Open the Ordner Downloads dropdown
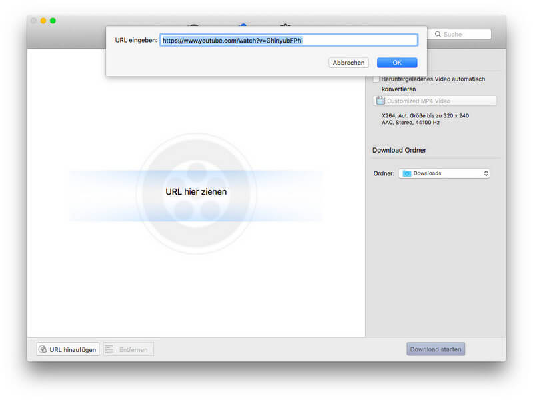Screen dimensions: 533x400 coord(444,173)
